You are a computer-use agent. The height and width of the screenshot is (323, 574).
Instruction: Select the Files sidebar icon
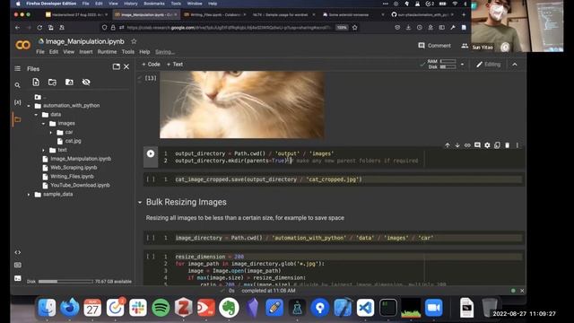(17, 119)
